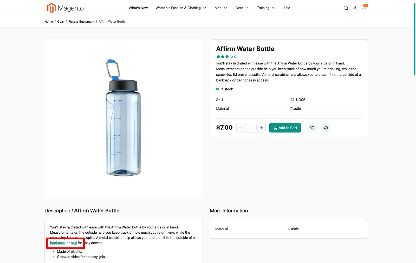Open the What's New menu item
The width and height of the screenshot is (416, 263).
[x=138, y=8]
